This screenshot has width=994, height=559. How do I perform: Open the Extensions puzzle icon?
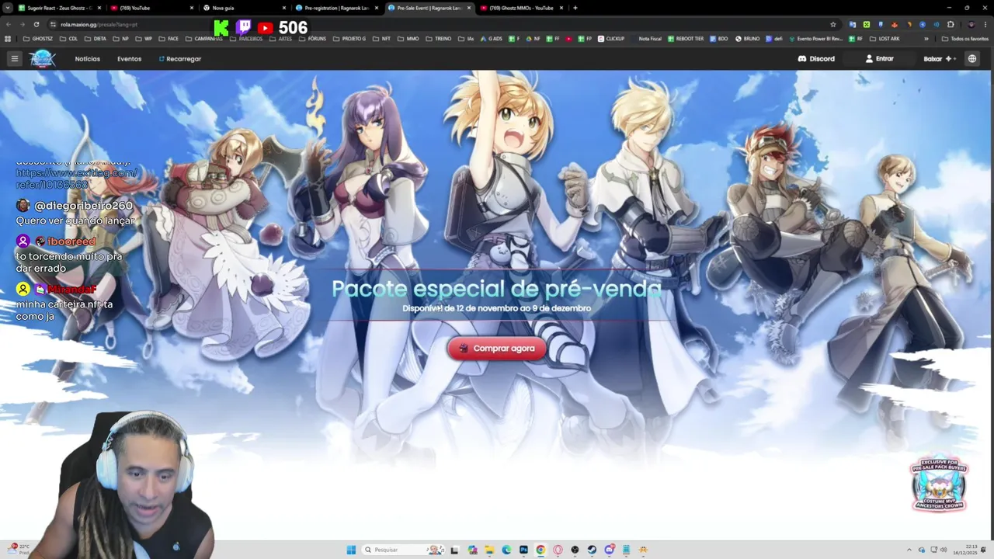pyautogui.click(x=951, y=24)
